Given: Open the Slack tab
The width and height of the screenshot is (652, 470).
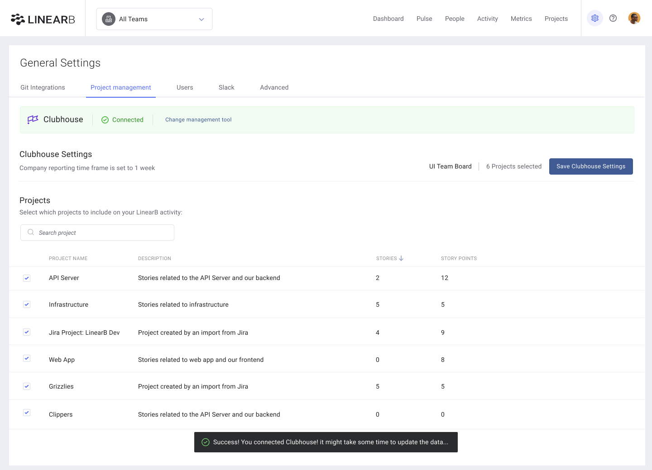Looking at the screenshot, I should 226,87.
